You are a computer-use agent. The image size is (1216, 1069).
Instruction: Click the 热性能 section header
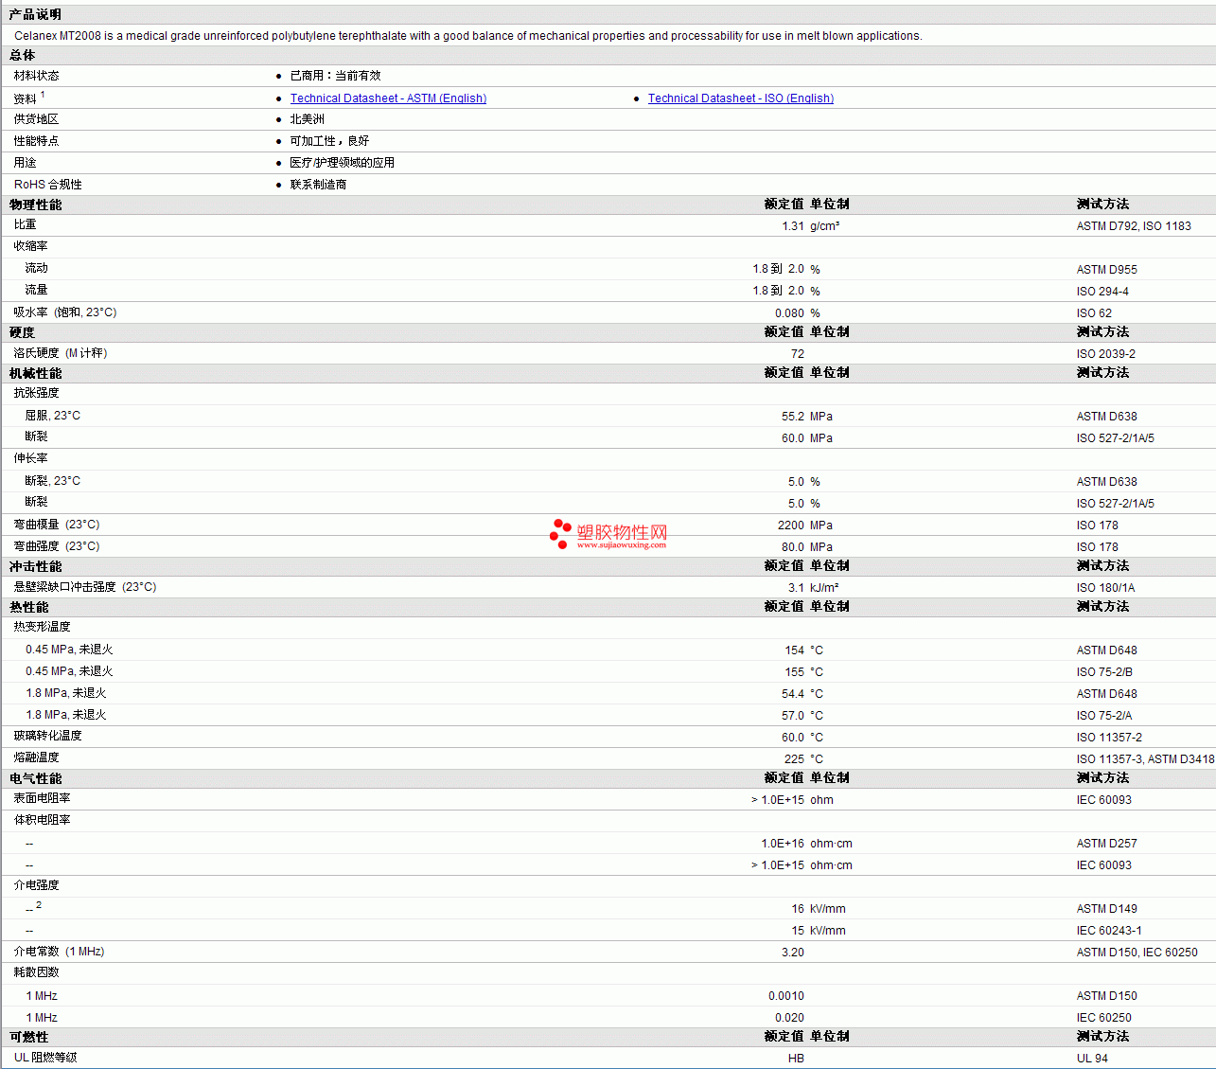(29, 607)
